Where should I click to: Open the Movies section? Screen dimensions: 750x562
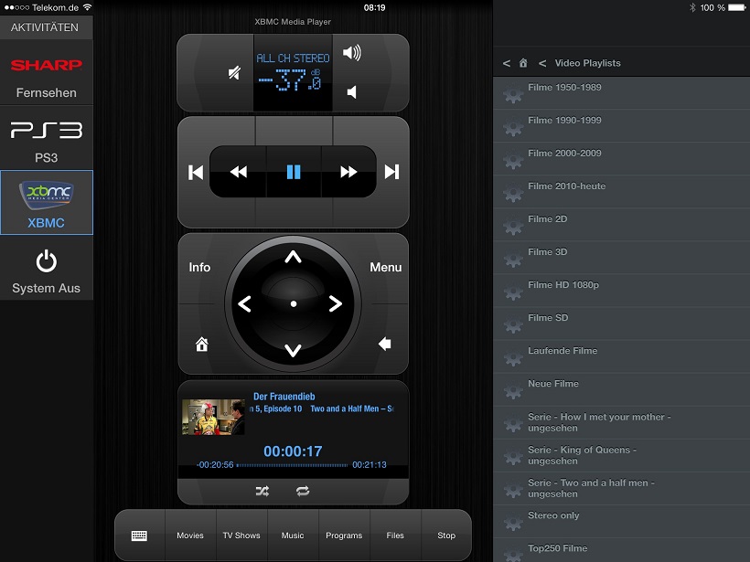tap(190, 535)
